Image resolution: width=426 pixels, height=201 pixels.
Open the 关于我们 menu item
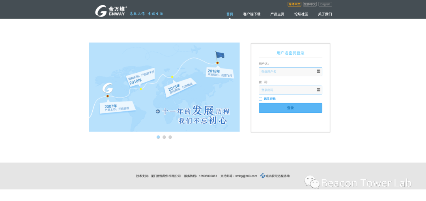(325, 14)
